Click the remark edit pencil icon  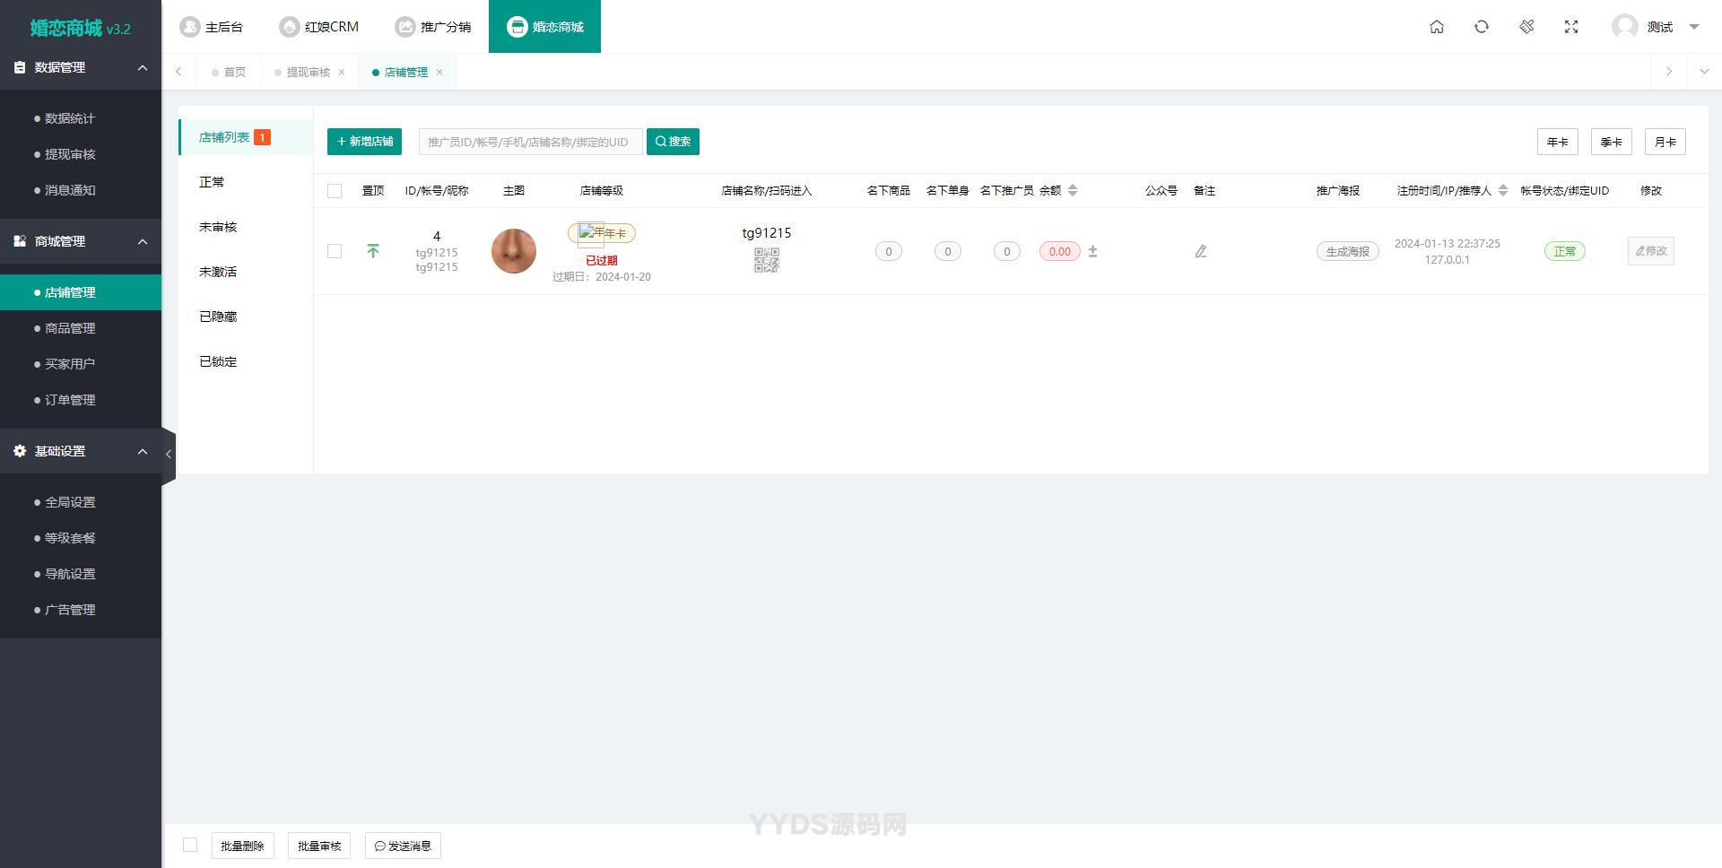pyautogui.click(x=1201, y=252)
